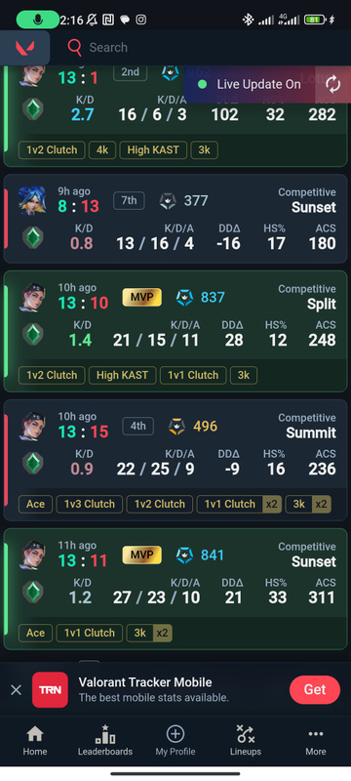Open the Lineups tab icon
This screenshot has height=781, width=351.
coord(245,734)
